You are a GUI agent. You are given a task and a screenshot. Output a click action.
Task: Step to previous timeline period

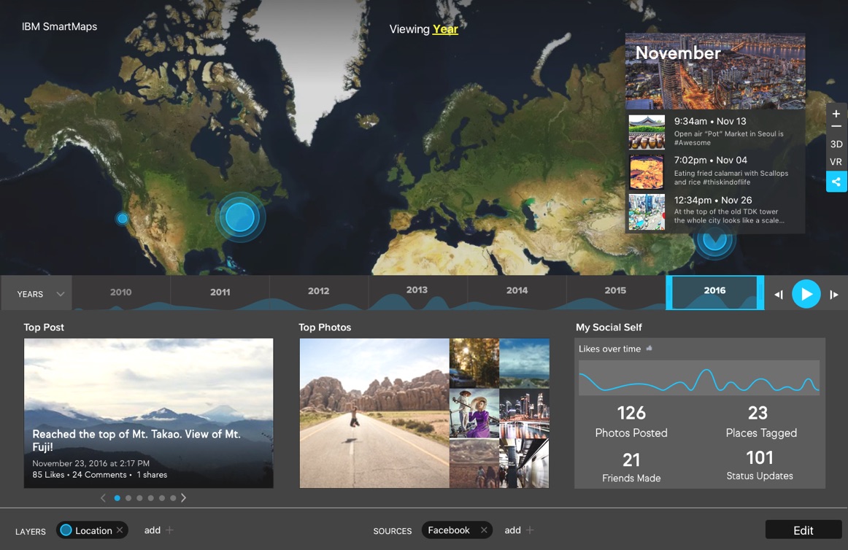(x=779, y=295)
